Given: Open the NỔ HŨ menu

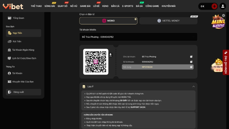Looking at the screenshot, I should pos(74,6).
